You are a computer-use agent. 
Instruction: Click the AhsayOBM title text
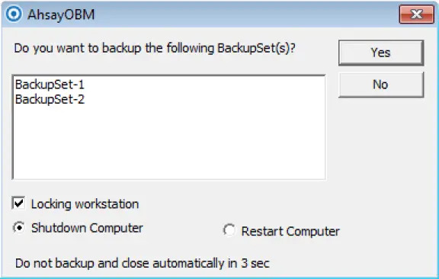61,14
